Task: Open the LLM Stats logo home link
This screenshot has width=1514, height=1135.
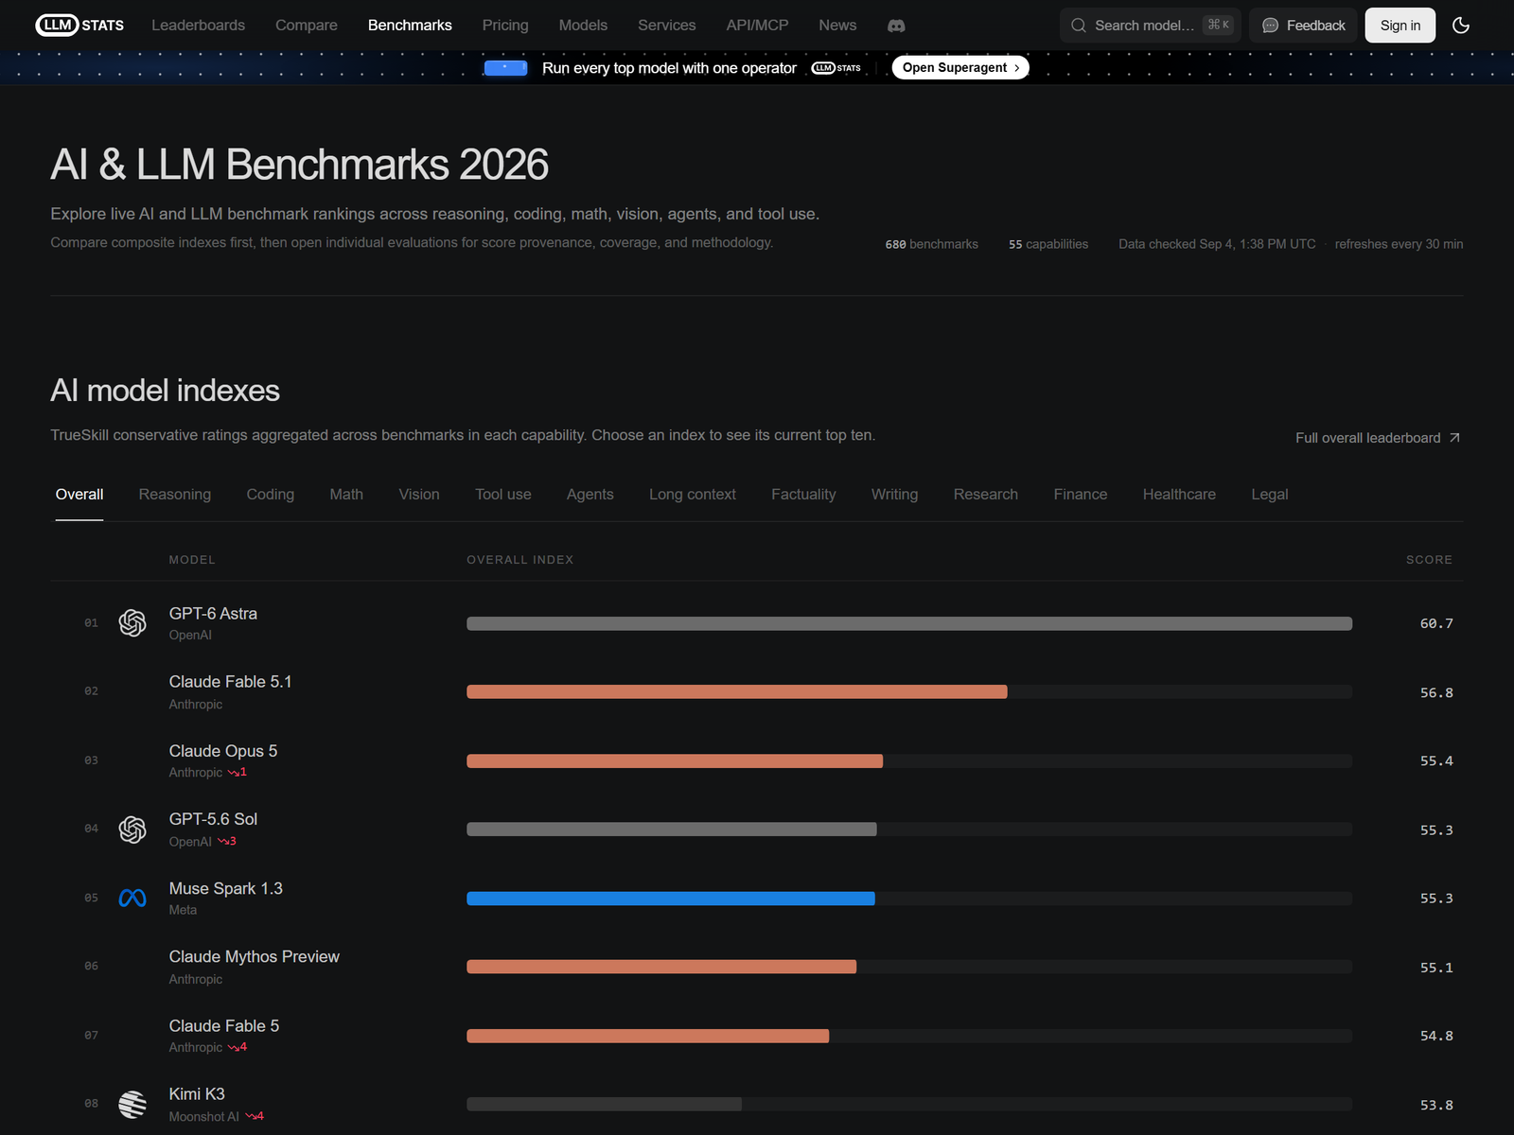Action: [x=79, y=26]
